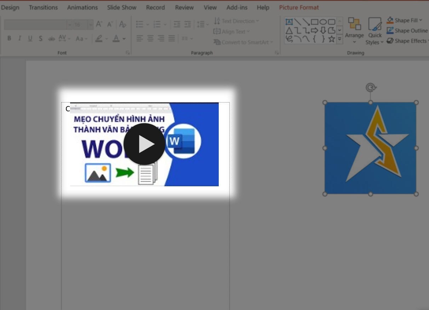This screenshot has width=429, height=310.
Task: Toggle Strikethrough formatting
Action: (51, 38)
